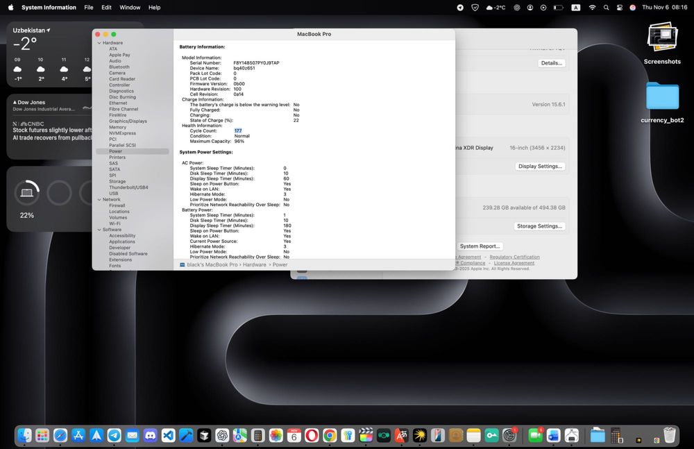Open Spotlight search in menu bar
Image resolution: width=694 pixels, height=449 pixels.
(606, 8)
